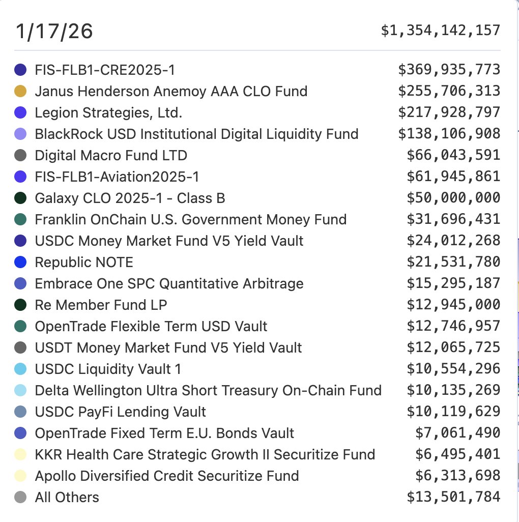Click the bright blue Republic NOTE dot
Viewport: 519px width, 522px height.
[x=20, y=262]
